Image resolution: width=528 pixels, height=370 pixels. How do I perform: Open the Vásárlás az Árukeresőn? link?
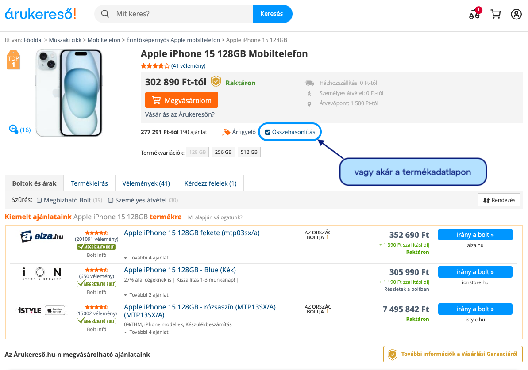180,114
